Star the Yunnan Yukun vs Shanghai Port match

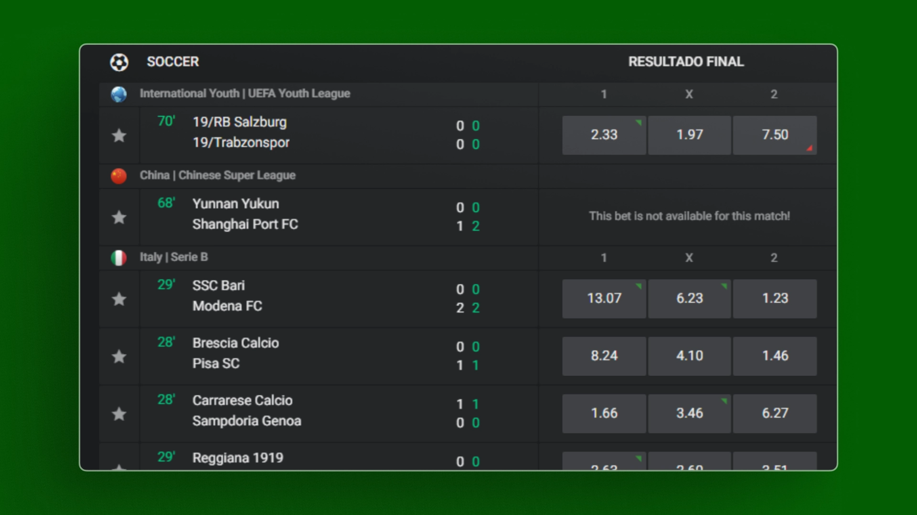point(119,217)
